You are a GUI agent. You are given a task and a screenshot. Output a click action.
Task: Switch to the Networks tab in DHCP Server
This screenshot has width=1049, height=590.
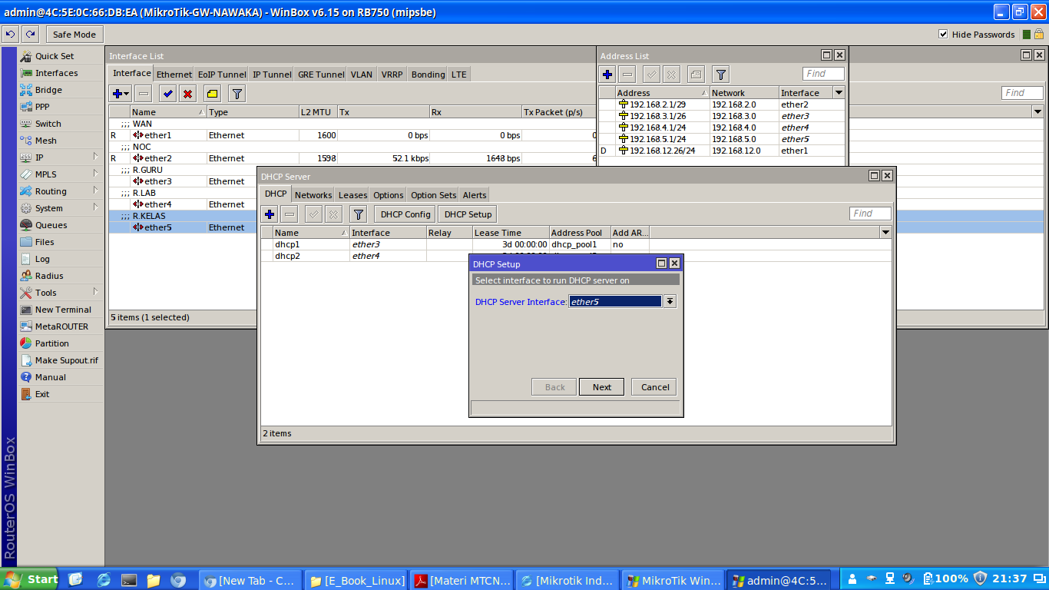(313, 194)
